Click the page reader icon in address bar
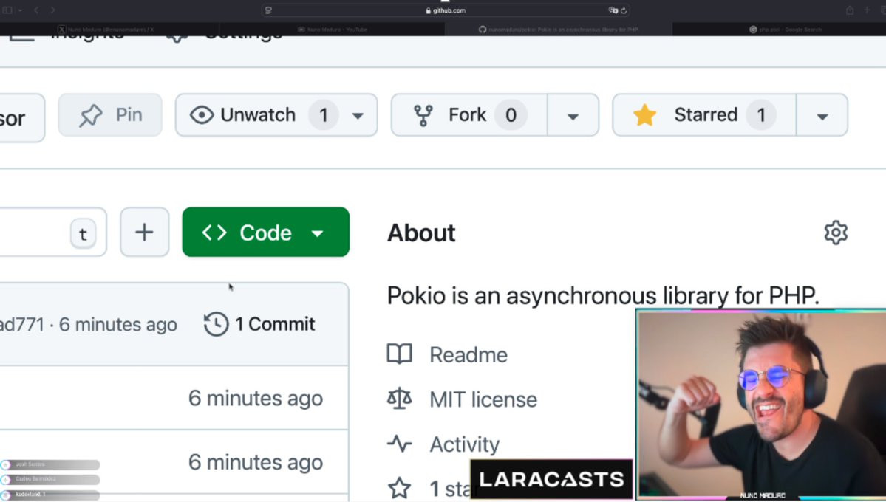Viewport: 886px width, 502px height. point(268,10)
